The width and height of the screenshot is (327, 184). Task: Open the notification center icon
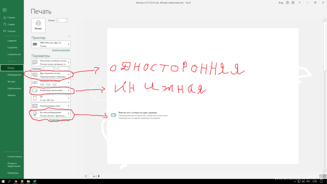[x=322, y=181]
